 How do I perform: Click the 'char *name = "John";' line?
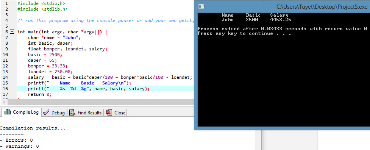(x=54, y=37)
